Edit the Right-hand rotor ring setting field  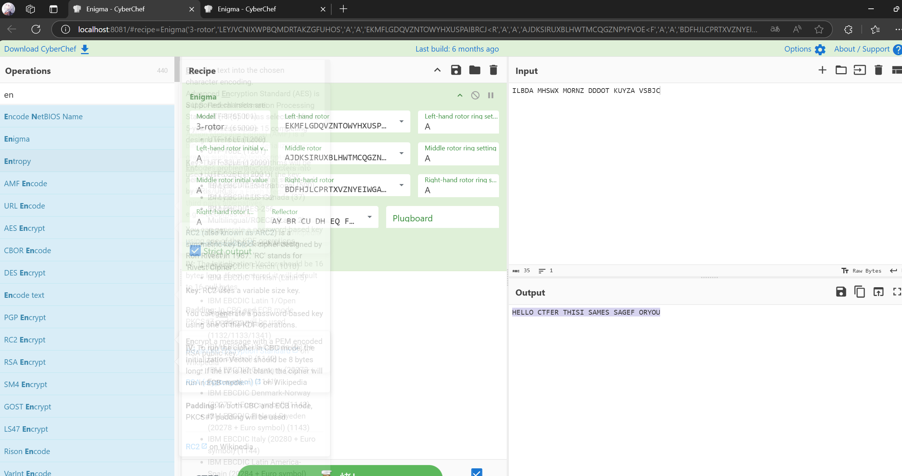pos(458,185)
